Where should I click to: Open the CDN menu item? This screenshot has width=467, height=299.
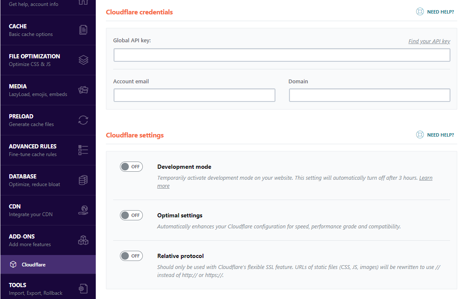pyautogui.click(x=48, y=210)
